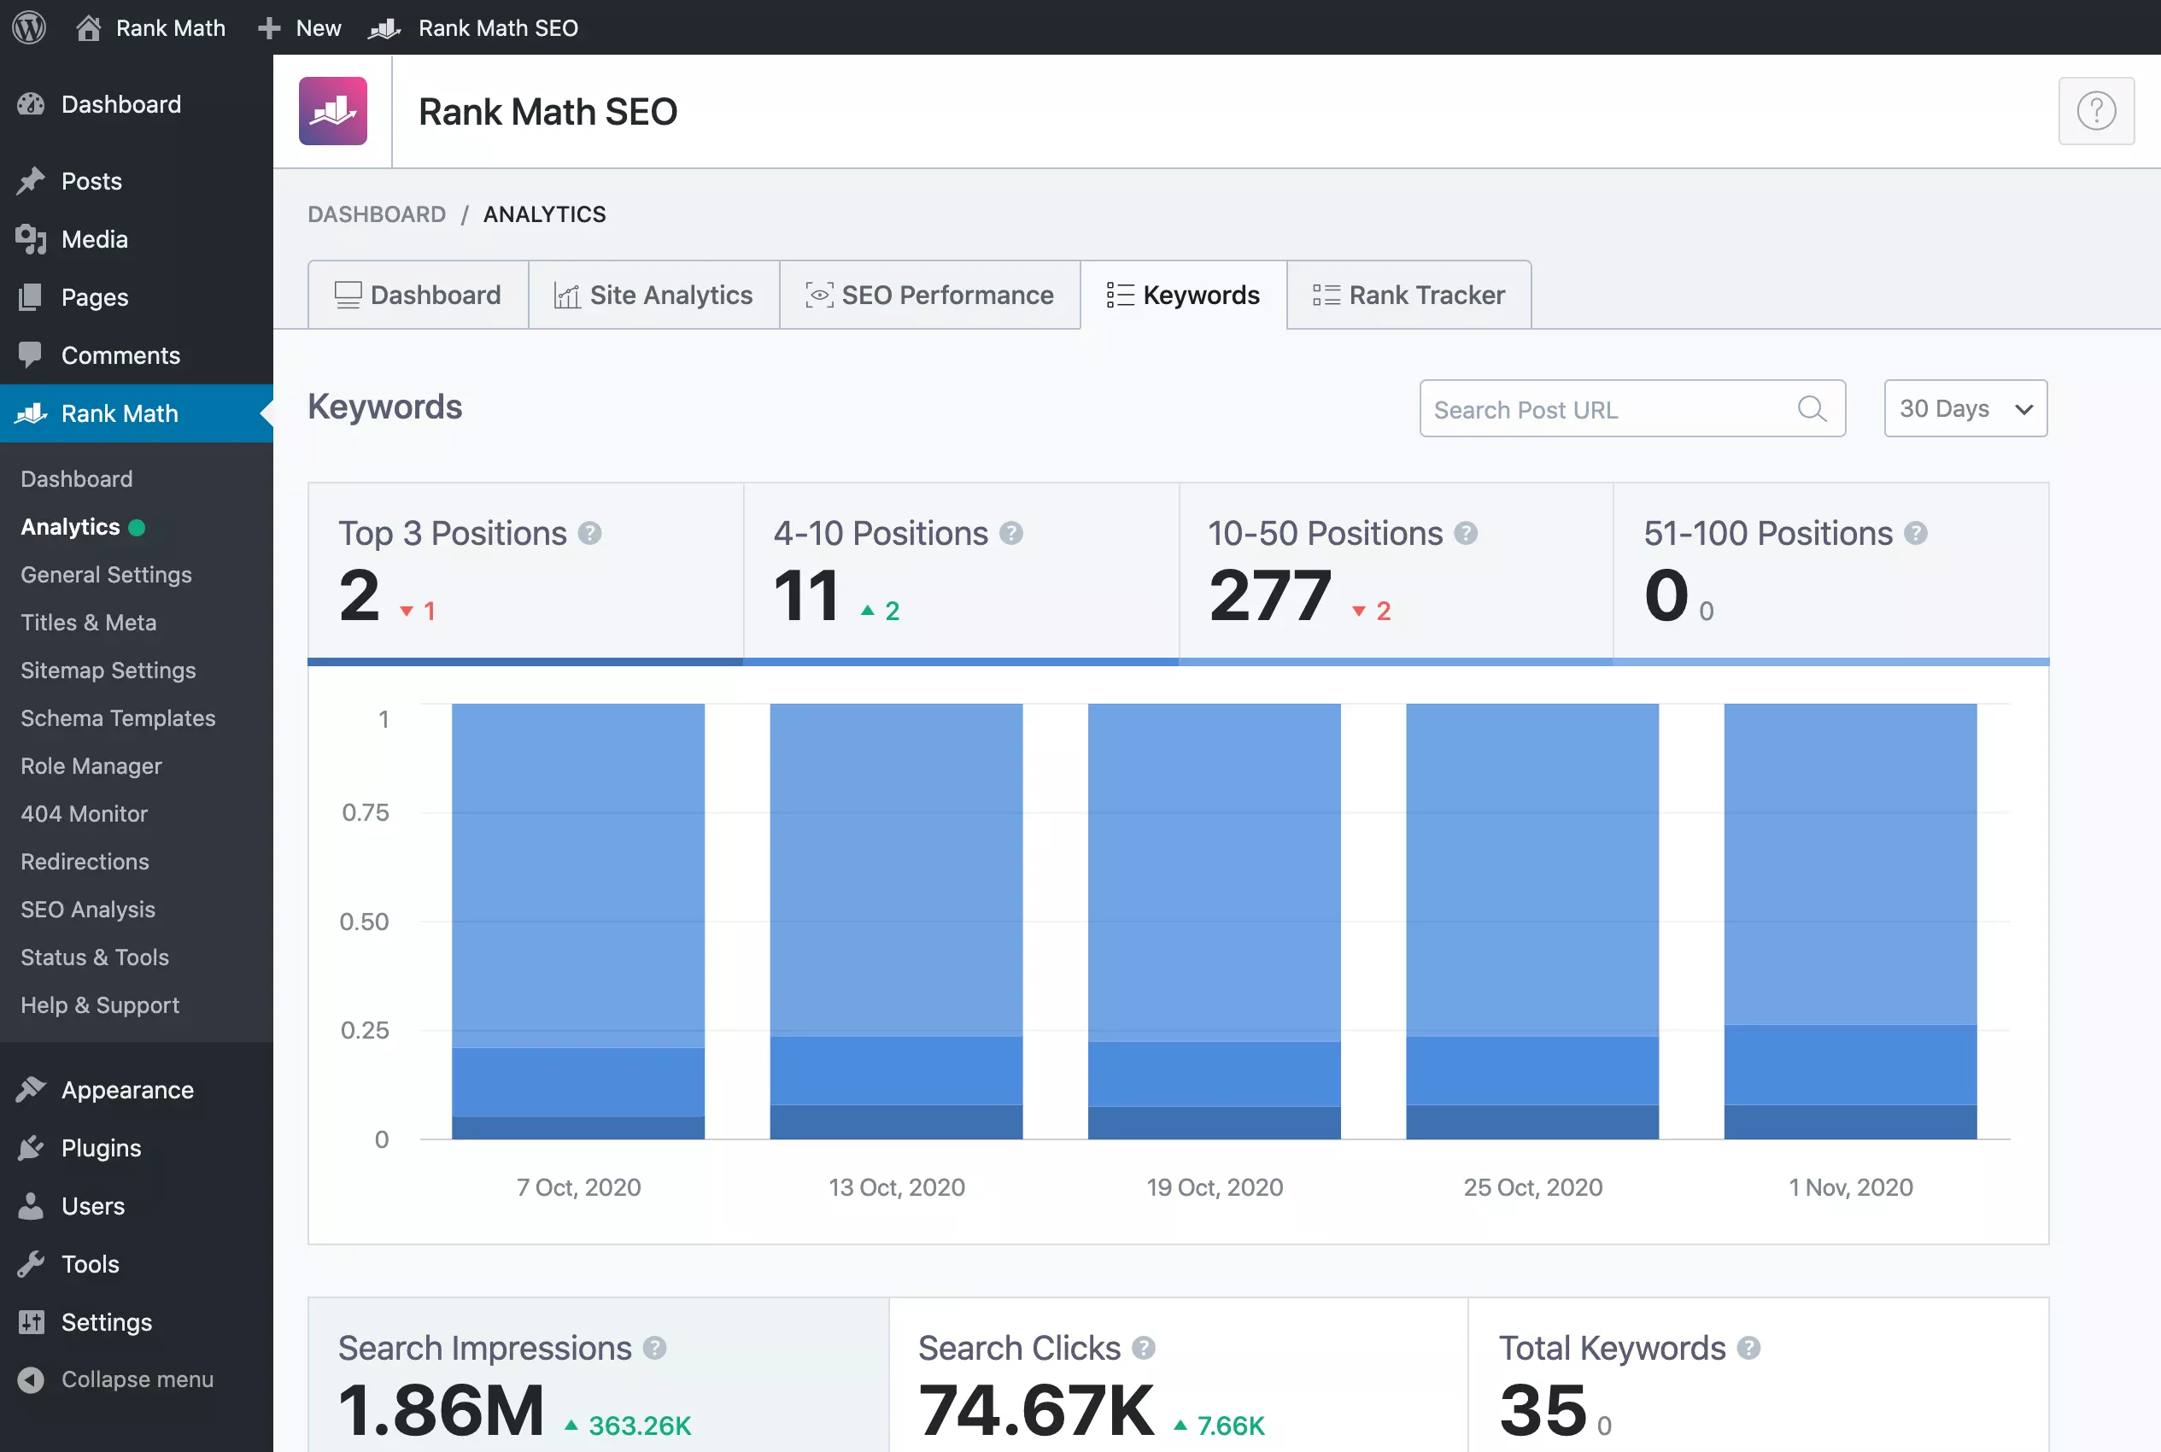The height and width of the screenshot is (1452, 2161).
Task: Toggle the Top 3 Positions series
Action: click(x=525, y=571)
